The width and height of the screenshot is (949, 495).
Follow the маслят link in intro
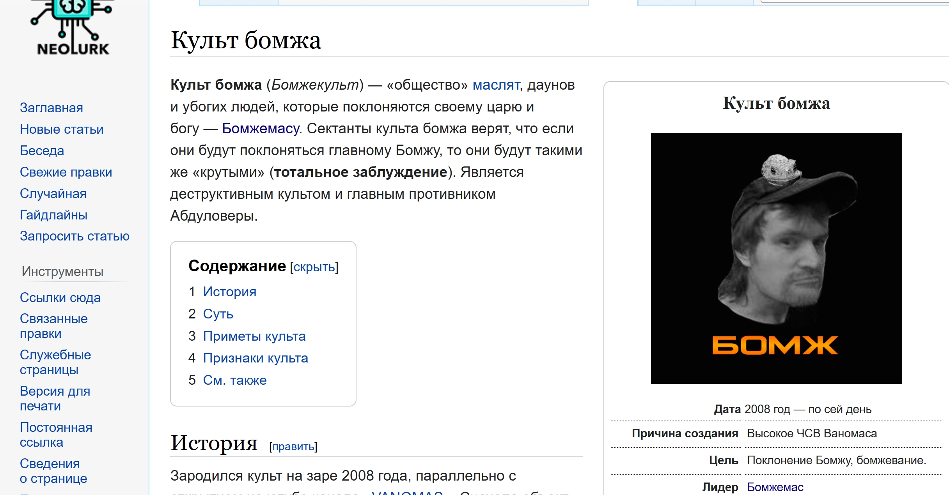(496, 85)
